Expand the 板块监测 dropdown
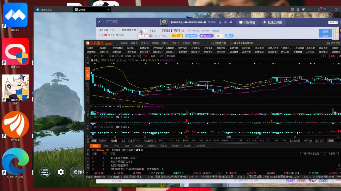The image size is (341, 191). point(145,48)
